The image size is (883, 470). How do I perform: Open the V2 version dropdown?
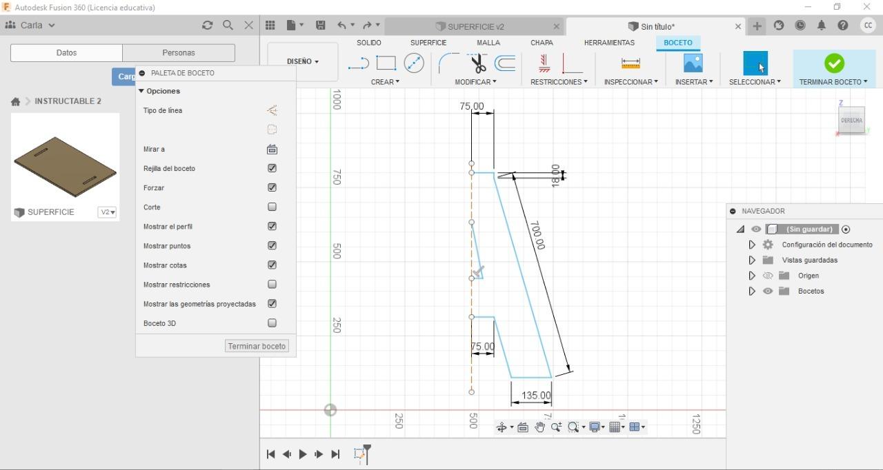108,212
